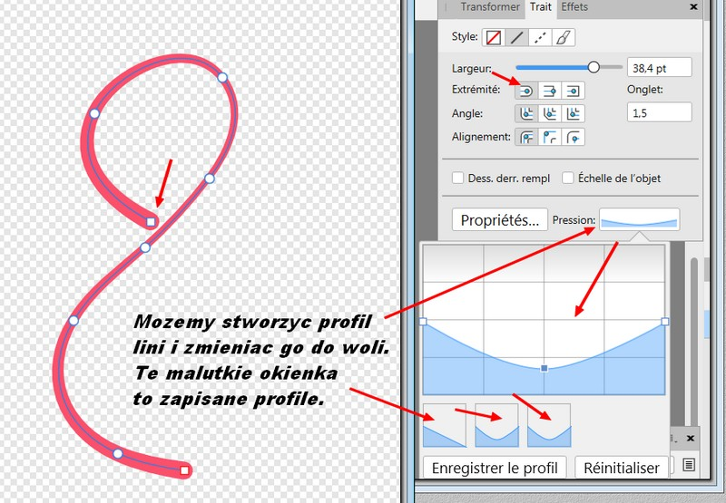
Task: Click the Réinitialiser button
Action: tap(622, 468)
